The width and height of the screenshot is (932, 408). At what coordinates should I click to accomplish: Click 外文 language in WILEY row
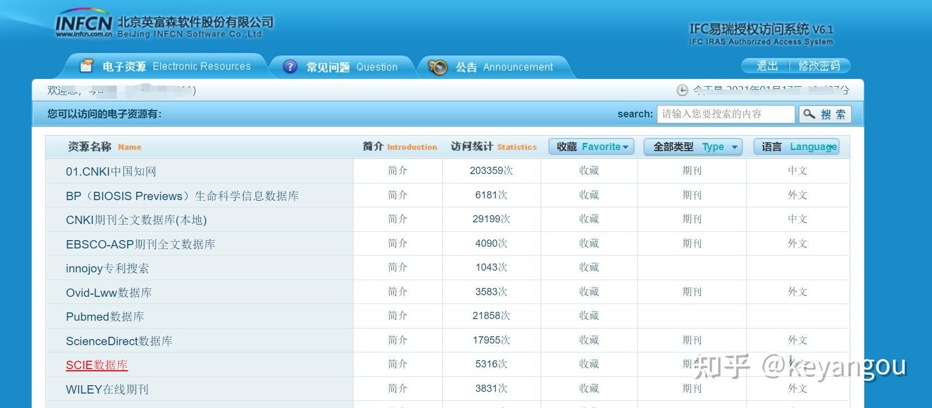tap(798, 389)
